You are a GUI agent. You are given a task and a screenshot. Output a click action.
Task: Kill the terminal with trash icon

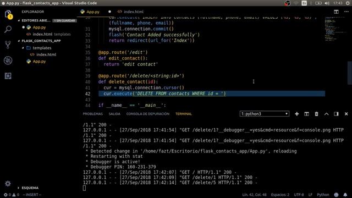tap(316, 114)
